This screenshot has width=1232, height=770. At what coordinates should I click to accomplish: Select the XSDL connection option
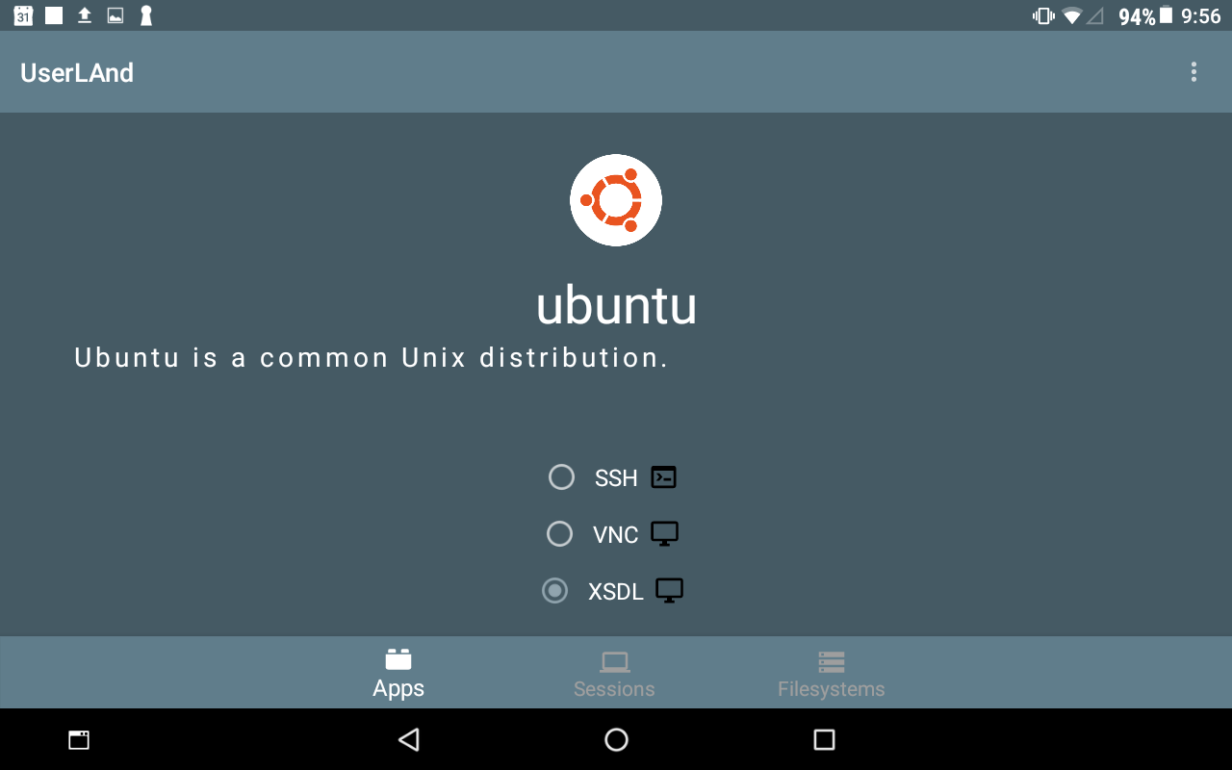(x=554, y=590)
